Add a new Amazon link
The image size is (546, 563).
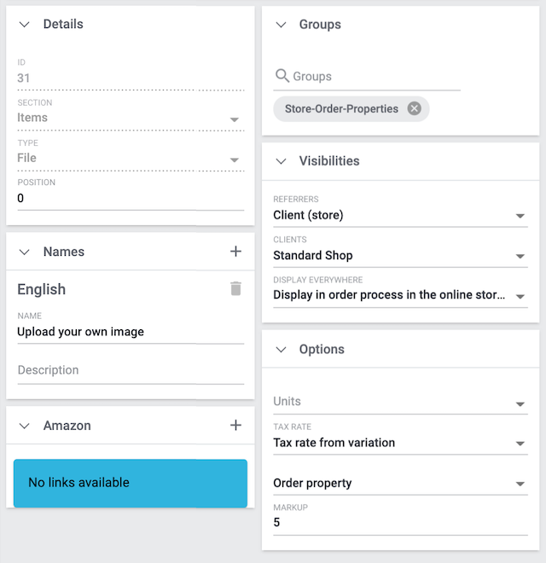coord(235,426)
